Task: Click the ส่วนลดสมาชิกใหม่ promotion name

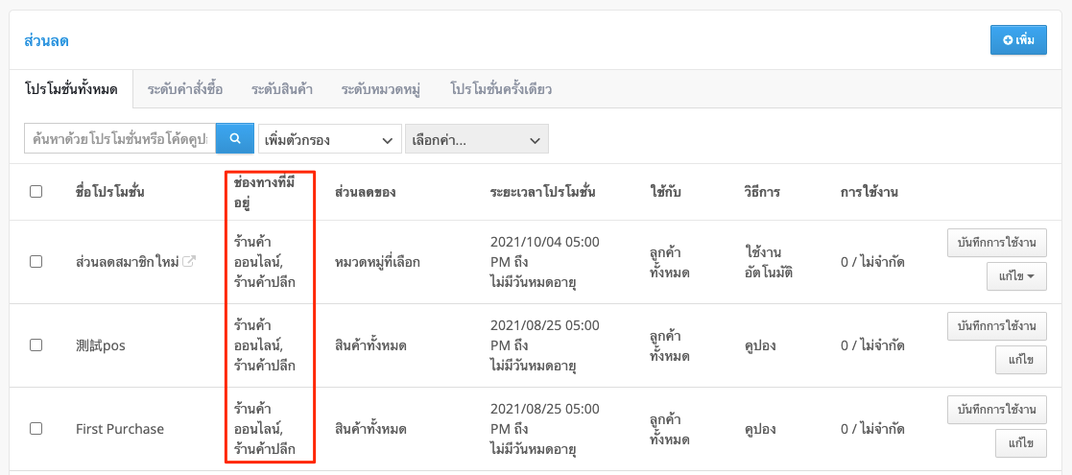Action: pos(128,261)
